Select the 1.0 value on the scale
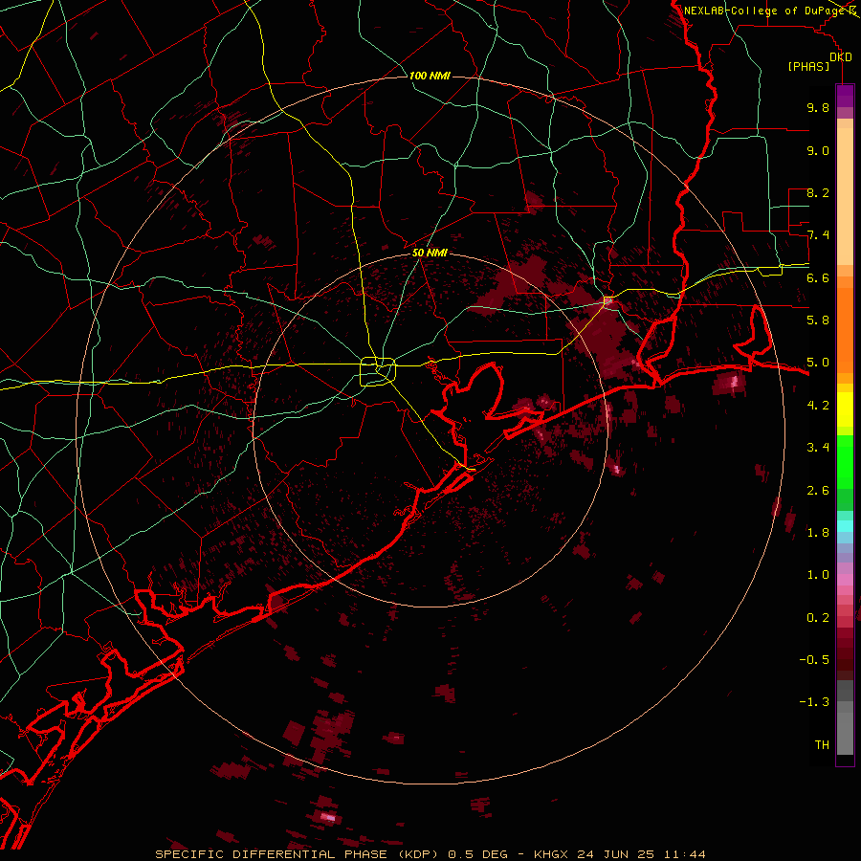The width and height of the screenshot is (861, 861). pos(818,575)
